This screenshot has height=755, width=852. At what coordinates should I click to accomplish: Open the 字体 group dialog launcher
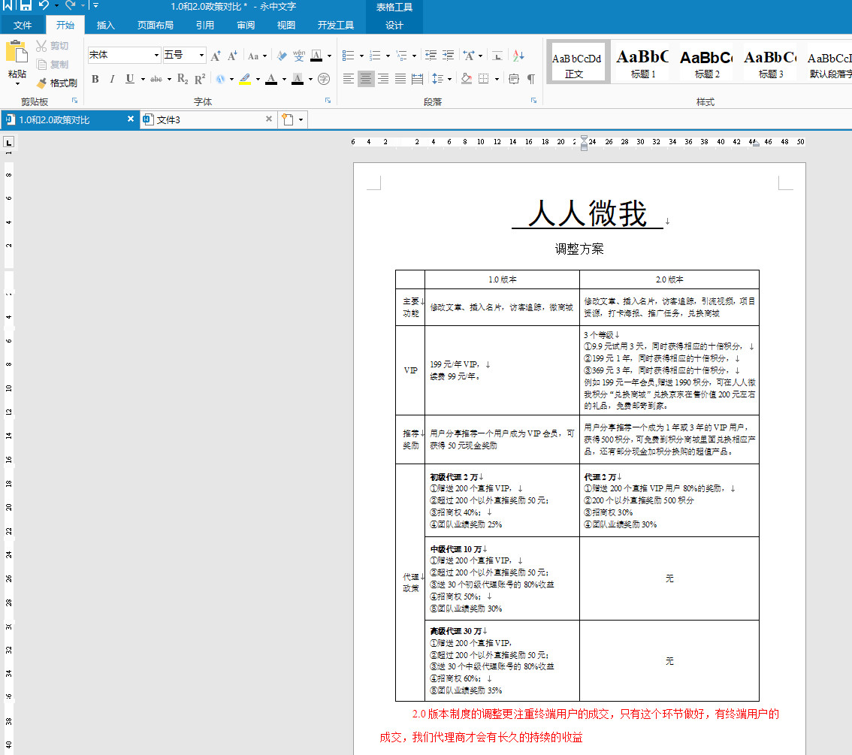pos(328,101)
